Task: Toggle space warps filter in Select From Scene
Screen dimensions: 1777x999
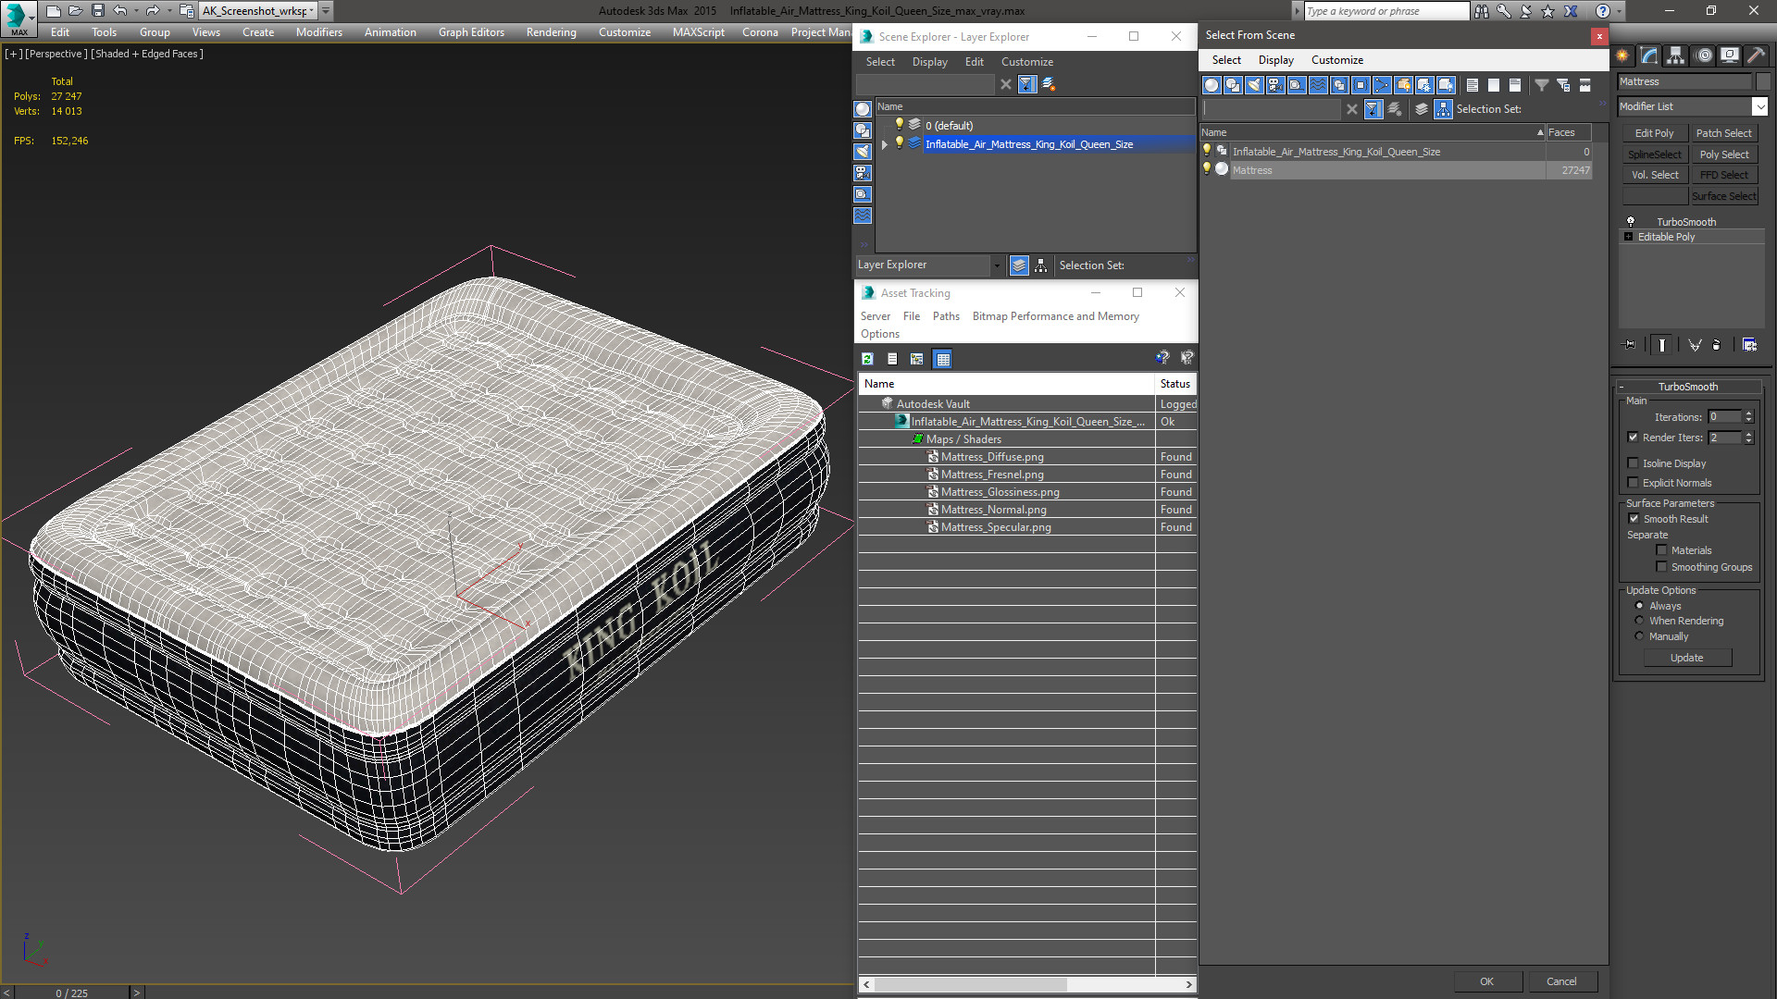Action: pyautogui.click(x=1318, y=85)
